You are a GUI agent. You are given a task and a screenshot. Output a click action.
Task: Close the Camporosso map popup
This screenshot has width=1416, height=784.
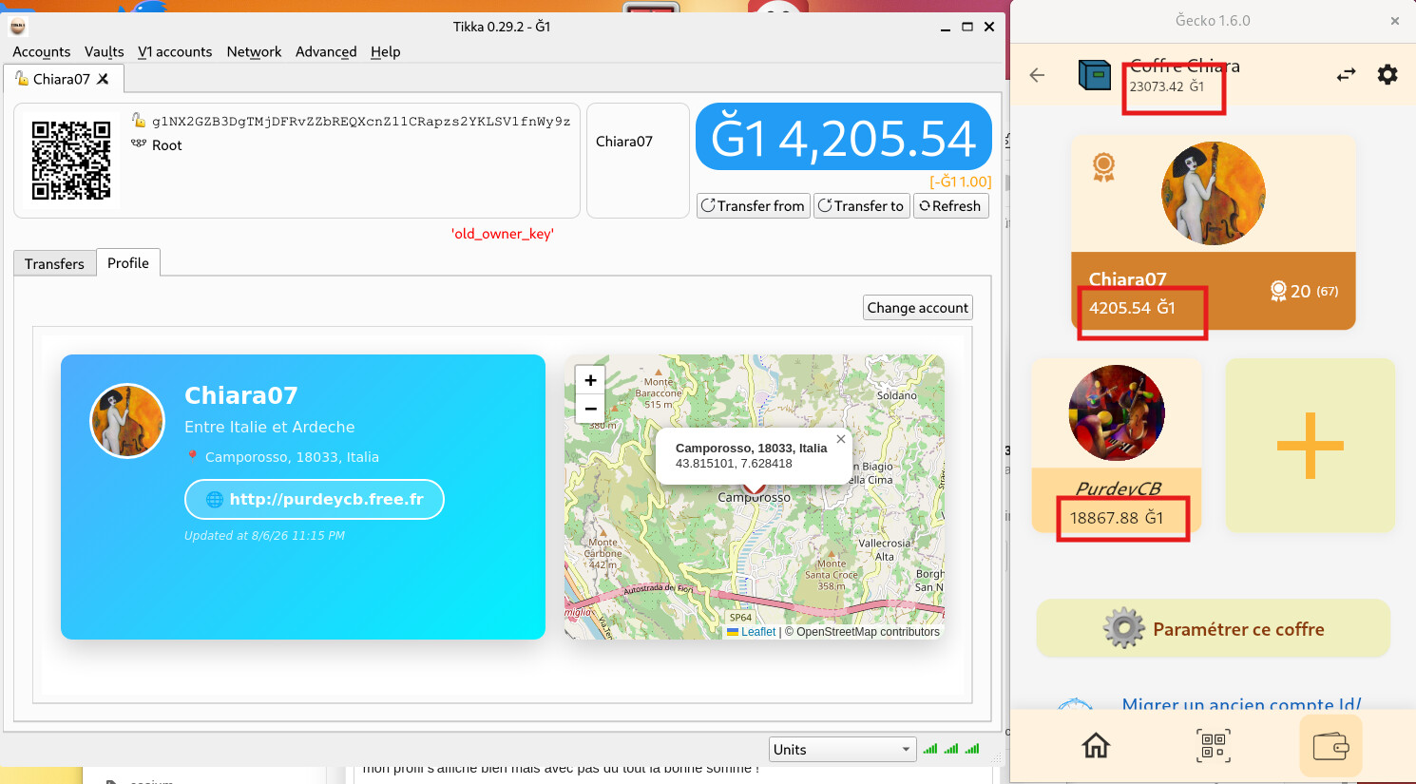(x=840, y=439)
